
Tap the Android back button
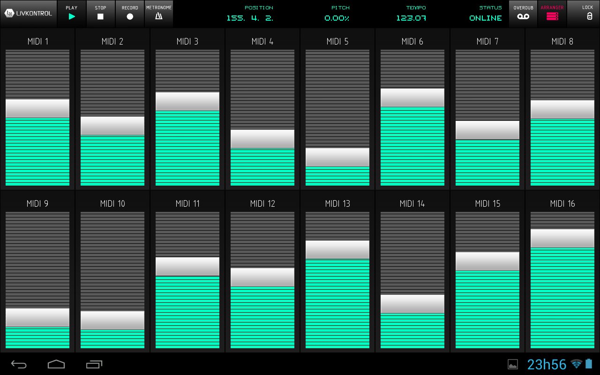[19, 364]
